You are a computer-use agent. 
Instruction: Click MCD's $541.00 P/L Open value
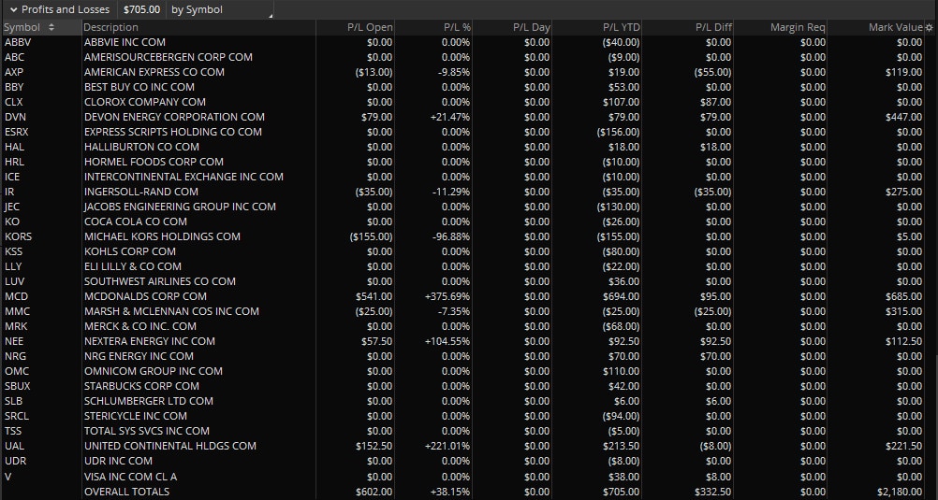tap(374, 296)
